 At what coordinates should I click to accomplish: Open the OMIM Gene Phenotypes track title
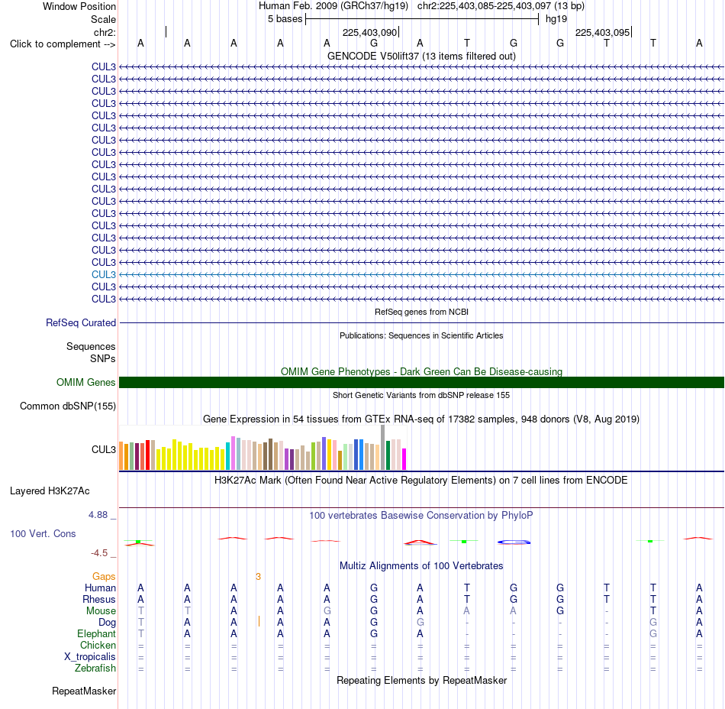coord(421,371)
